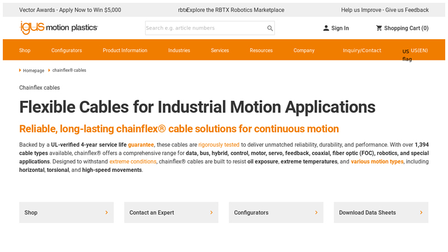Screen dimensions: 448x252
Task: Click the Download Data Sheets tile label
Action: 367,213
